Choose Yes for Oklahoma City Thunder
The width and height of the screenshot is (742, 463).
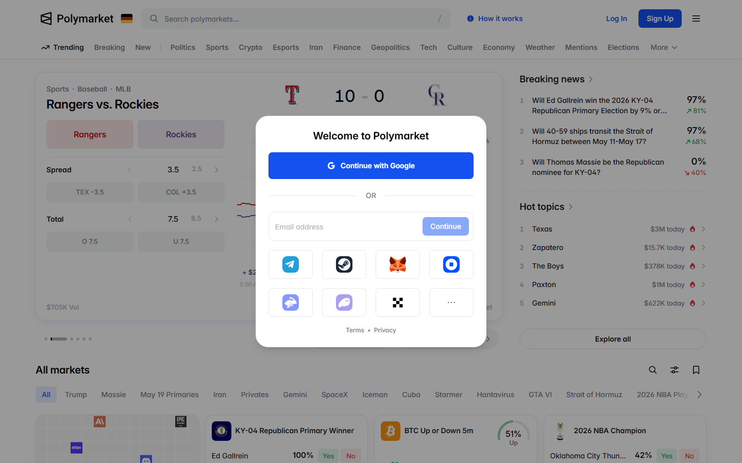pyautogui.click(x=667, y=456)
